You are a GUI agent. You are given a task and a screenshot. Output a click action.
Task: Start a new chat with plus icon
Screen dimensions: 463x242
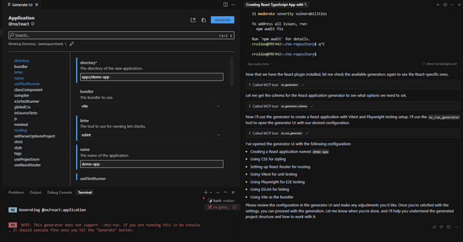pos(438,4)
